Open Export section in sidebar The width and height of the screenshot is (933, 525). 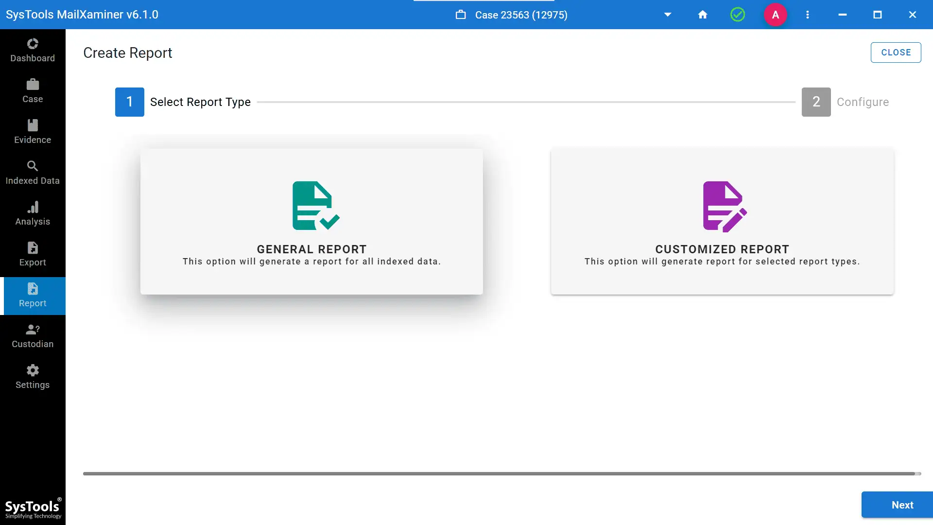coord(33,254)
